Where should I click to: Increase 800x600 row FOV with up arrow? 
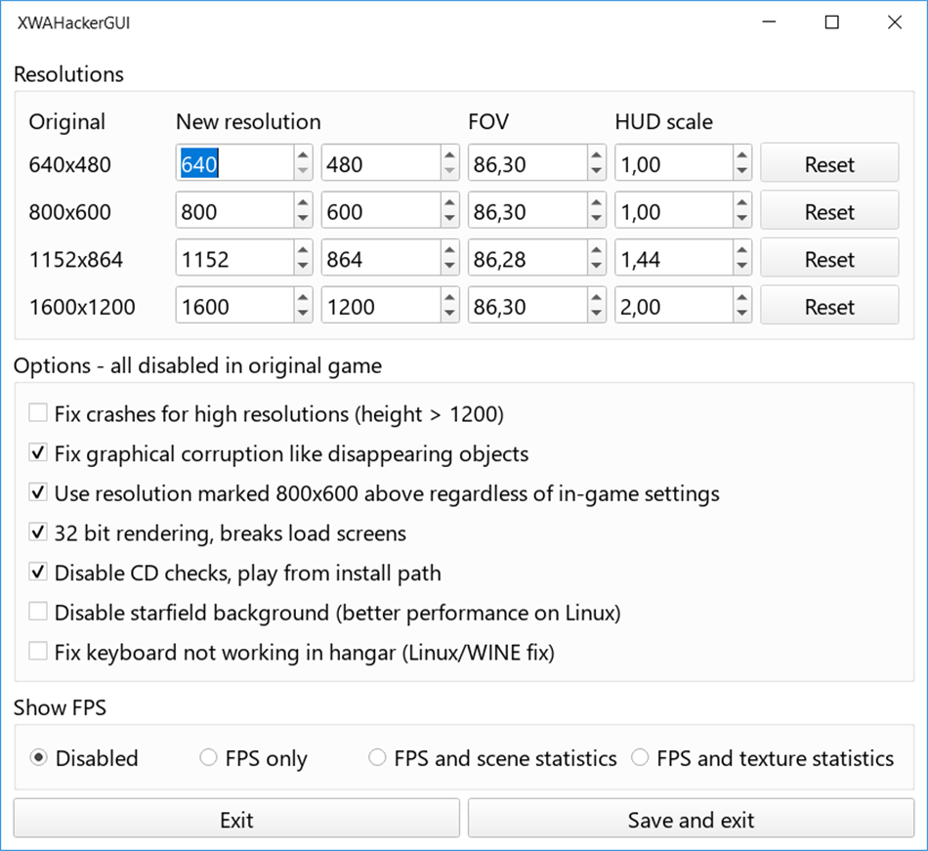(x=596, y=202)
